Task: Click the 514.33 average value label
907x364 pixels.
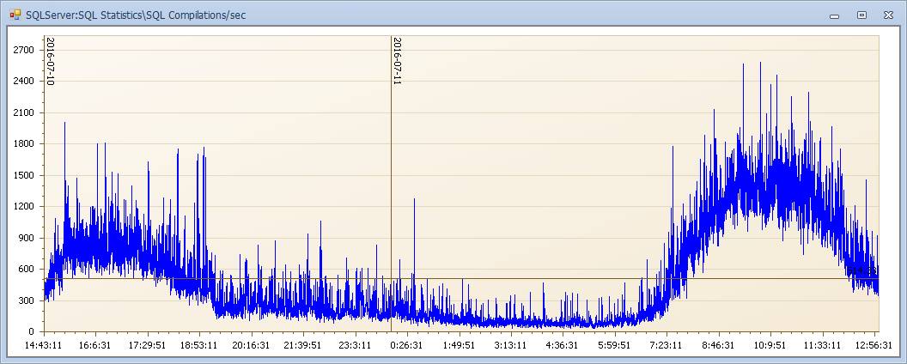Action: coord(863,271)
